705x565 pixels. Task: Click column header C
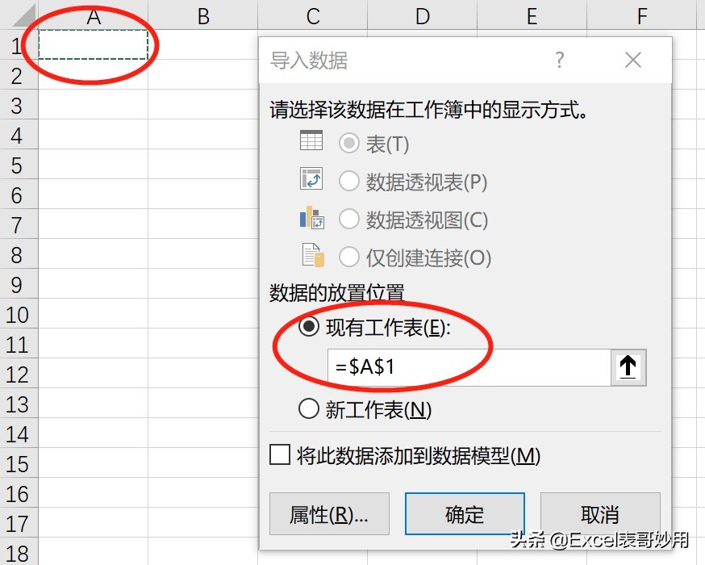tap(312, 15)
